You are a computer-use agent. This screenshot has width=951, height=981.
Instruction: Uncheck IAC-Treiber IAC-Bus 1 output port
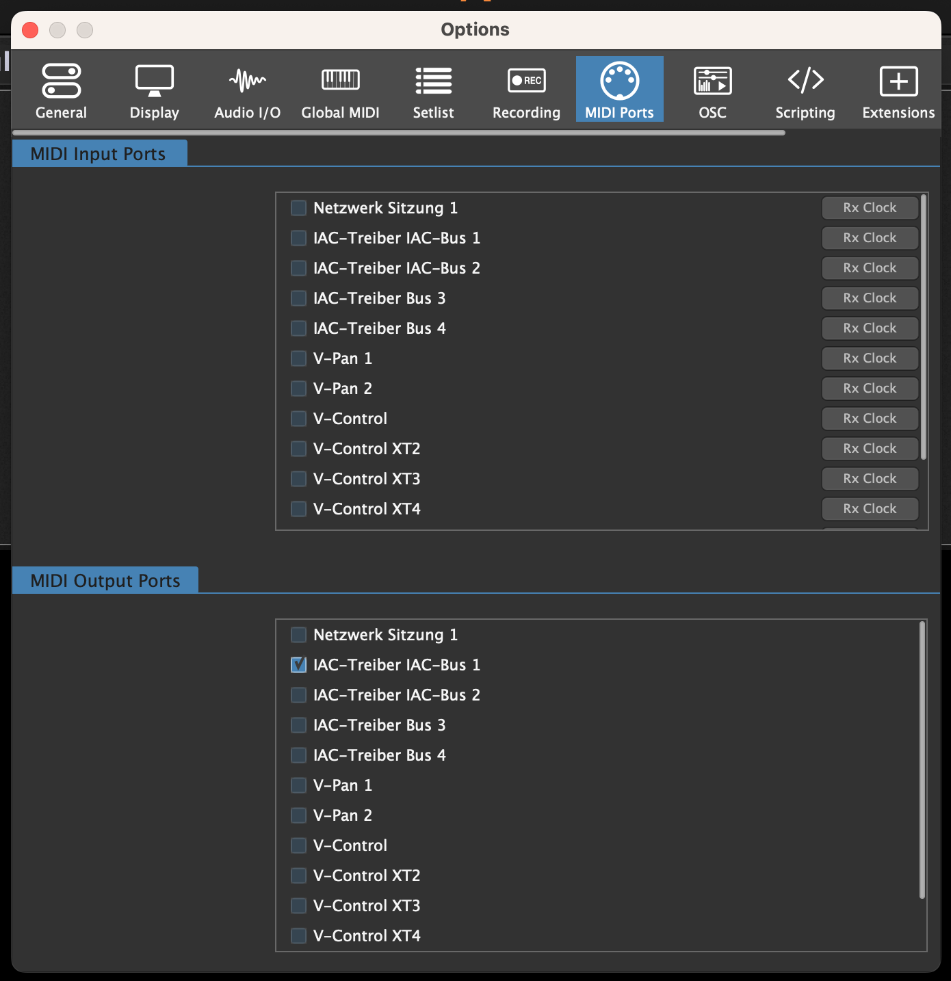[x=298, y=665]
